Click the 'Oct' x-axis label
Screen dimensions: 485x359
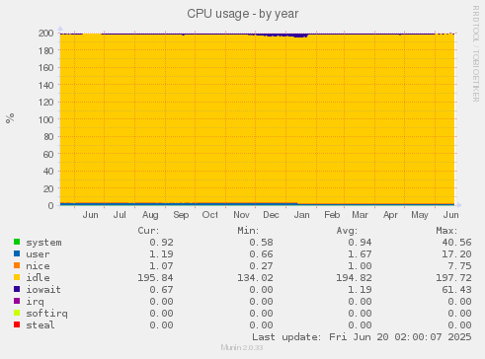[210, 215]
